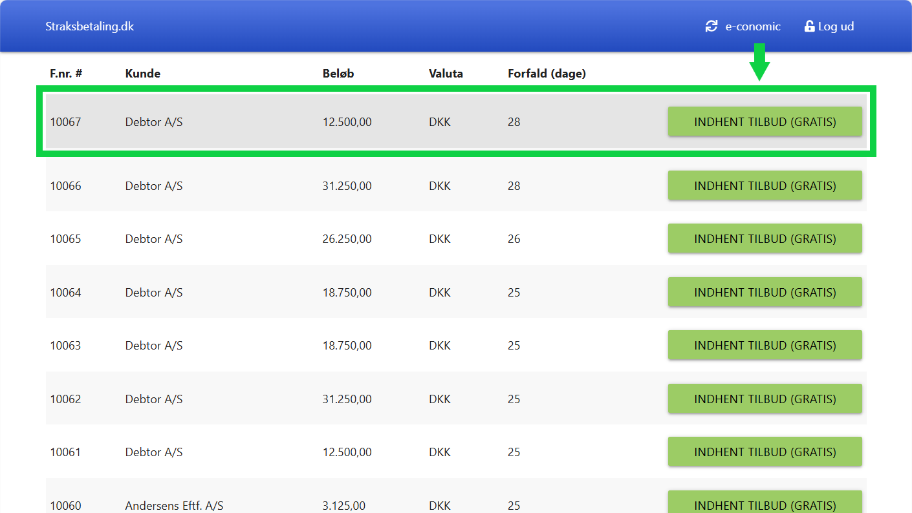Screen dimensions: 912x513
Task: Click Indhent Tilbud for invoice 10062
Action: [765, 399]
